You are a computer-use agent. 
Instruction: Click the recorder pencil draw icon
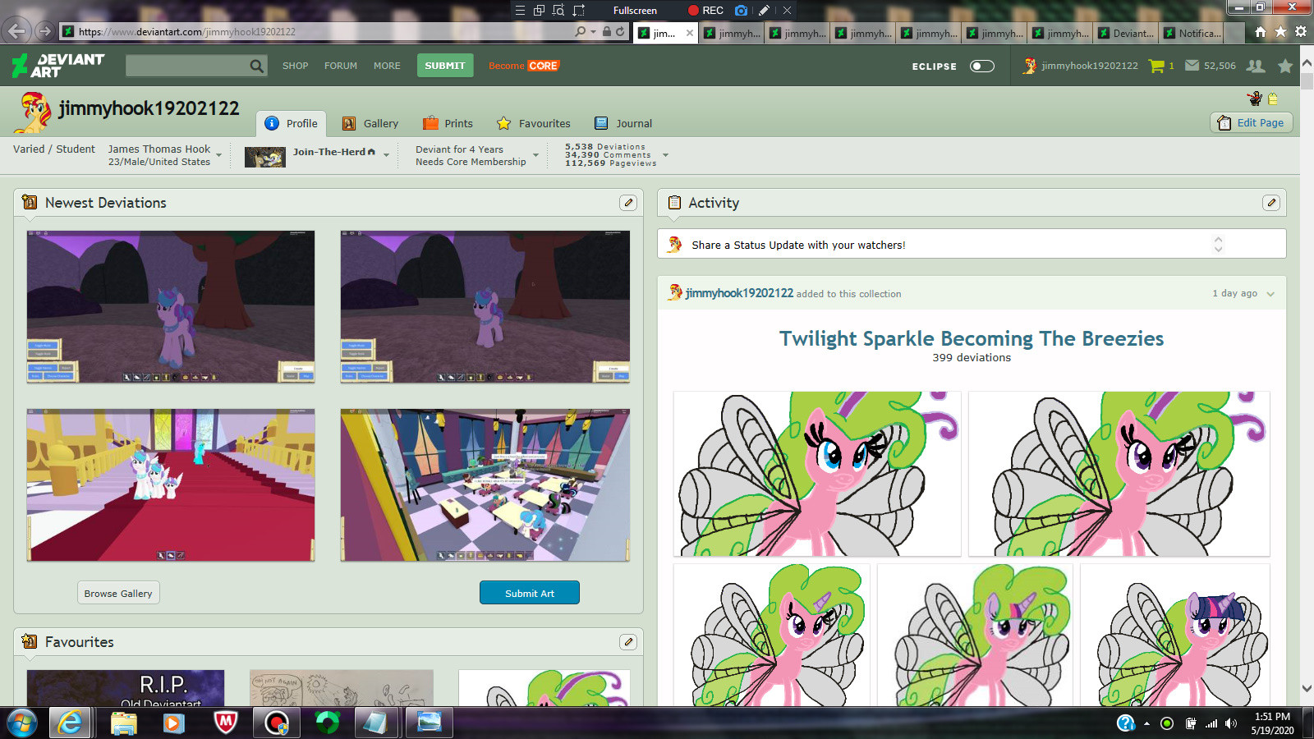764,11
